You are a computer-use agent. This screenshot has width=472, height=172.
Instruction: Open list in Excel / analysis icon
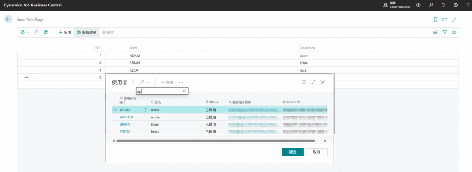coord(46,33)
